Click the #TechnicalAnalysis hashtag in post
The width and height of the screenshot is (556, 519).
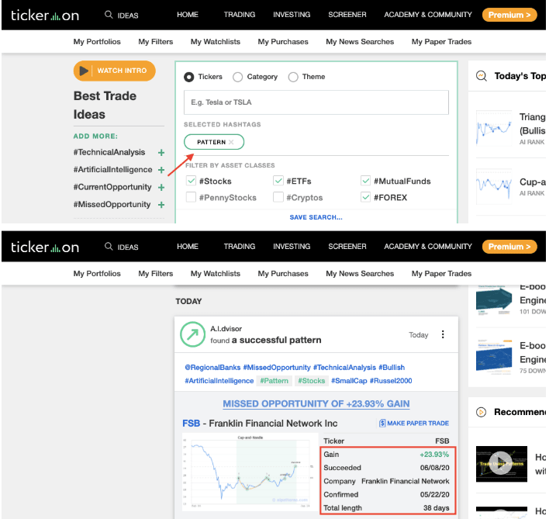click(344, 368)
